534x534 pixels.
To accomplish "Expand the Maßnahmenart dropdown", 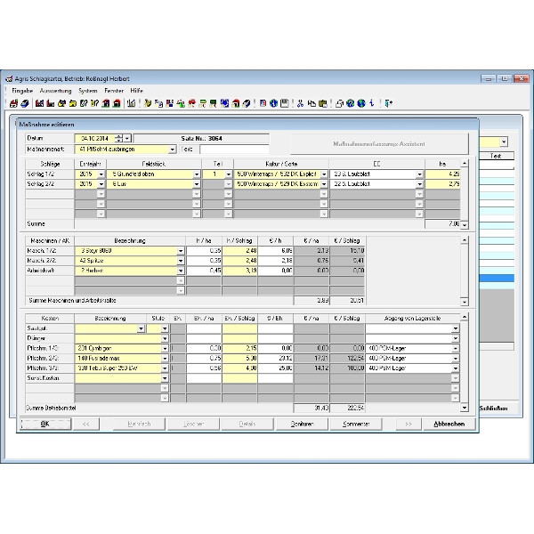I will coord(173,150).
